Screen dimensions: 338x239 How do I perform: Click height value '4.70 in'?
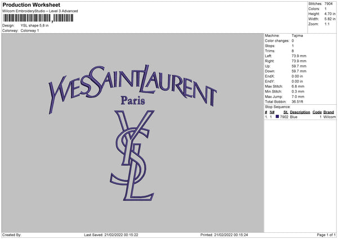[x=330, y=14]
